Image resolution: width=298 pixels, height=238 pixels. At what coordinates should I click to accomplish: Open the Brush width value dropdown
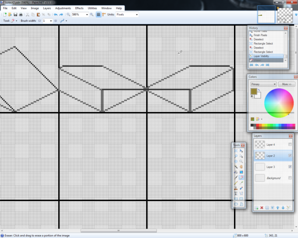[51, 21]
